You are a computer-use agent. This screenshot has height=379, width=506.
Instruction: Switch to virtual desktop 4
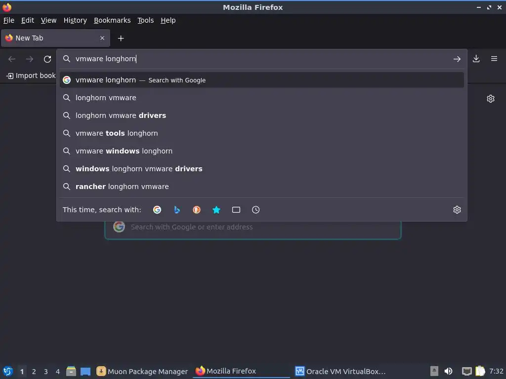tap(58, 372)
